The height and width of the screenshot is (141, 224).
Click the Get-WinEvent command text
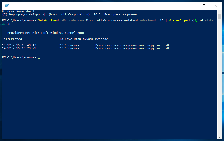pos(49,20)
